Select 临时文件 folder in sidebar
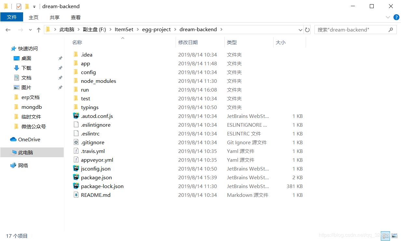 click(31, 117)
